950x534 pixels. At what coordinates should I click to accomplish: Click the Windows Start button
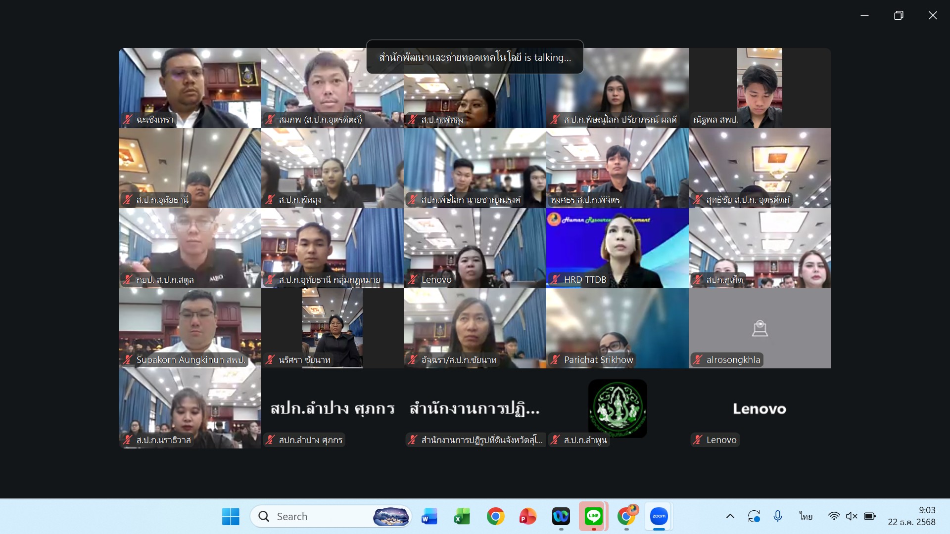[x=231, y=516]
